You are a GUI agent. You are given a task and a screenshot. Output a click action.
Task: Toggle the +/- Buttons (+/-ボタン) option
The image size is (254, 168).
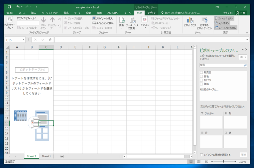coord(222,23)
